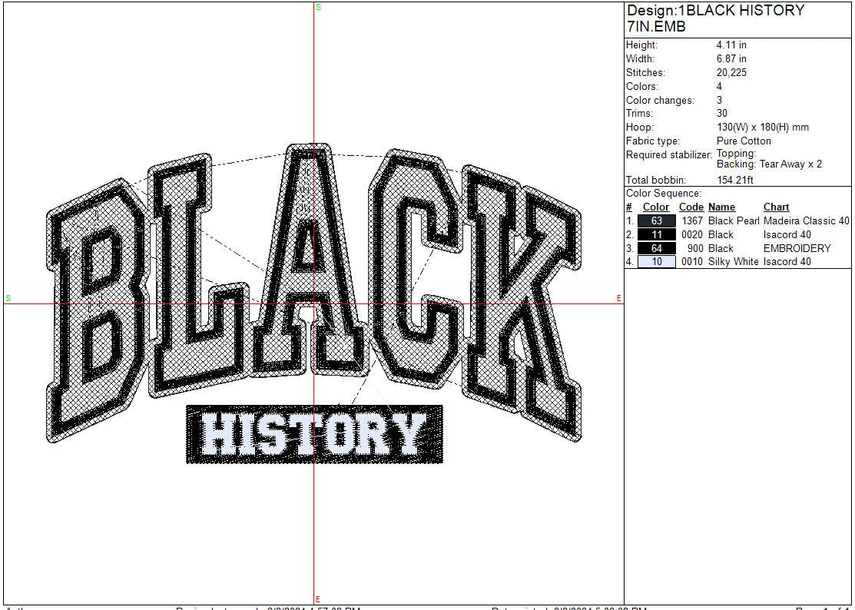855x610 pixels.
Task: Select the HISTORY patch in the design
Action: point(314,434)
